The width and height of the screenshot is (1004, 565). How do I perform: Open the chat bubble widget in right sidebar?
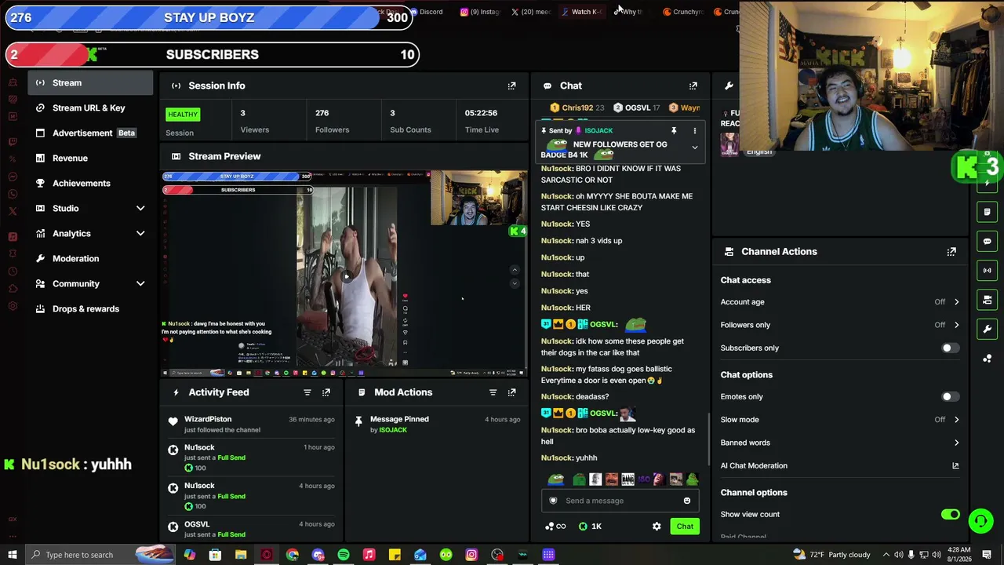click(988, 241)
